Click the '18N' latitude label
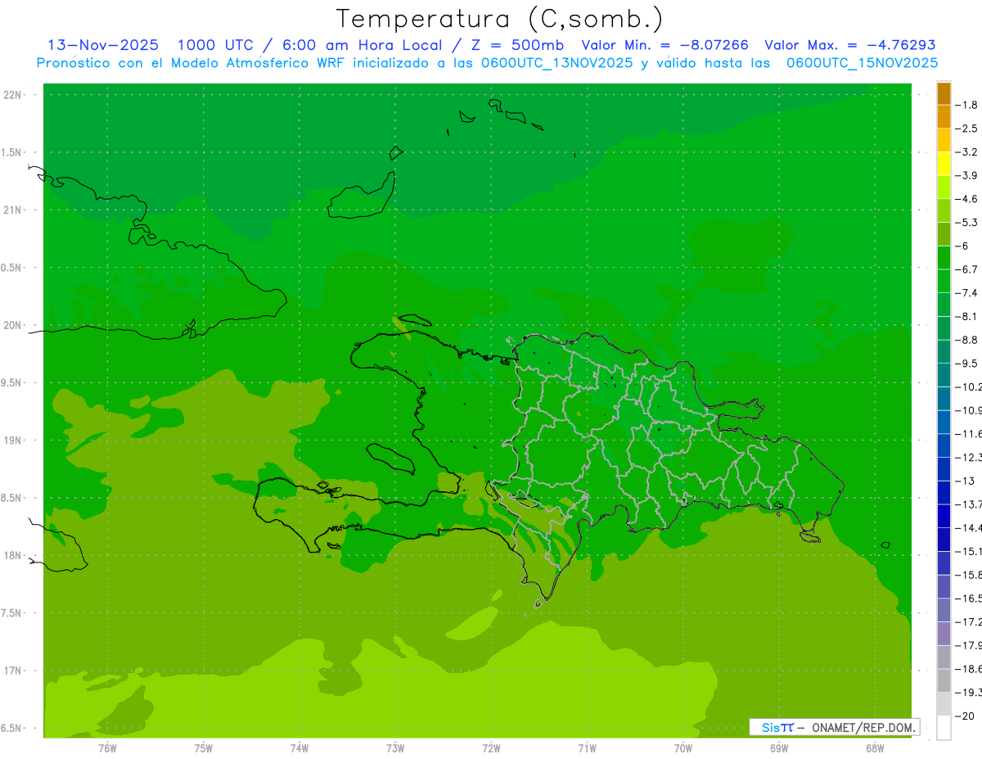Screen dimensions: 982x759 click(x=12, y=555)
